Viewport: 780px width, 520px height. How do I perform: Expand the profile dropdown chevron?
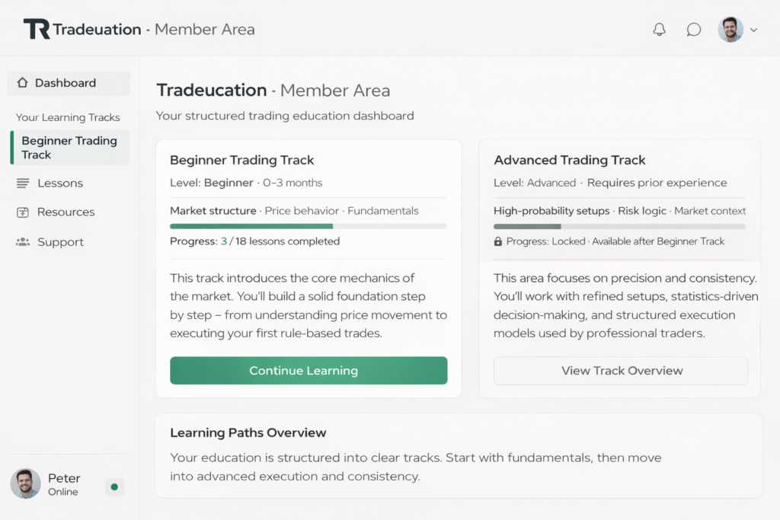tap(754, 30)
